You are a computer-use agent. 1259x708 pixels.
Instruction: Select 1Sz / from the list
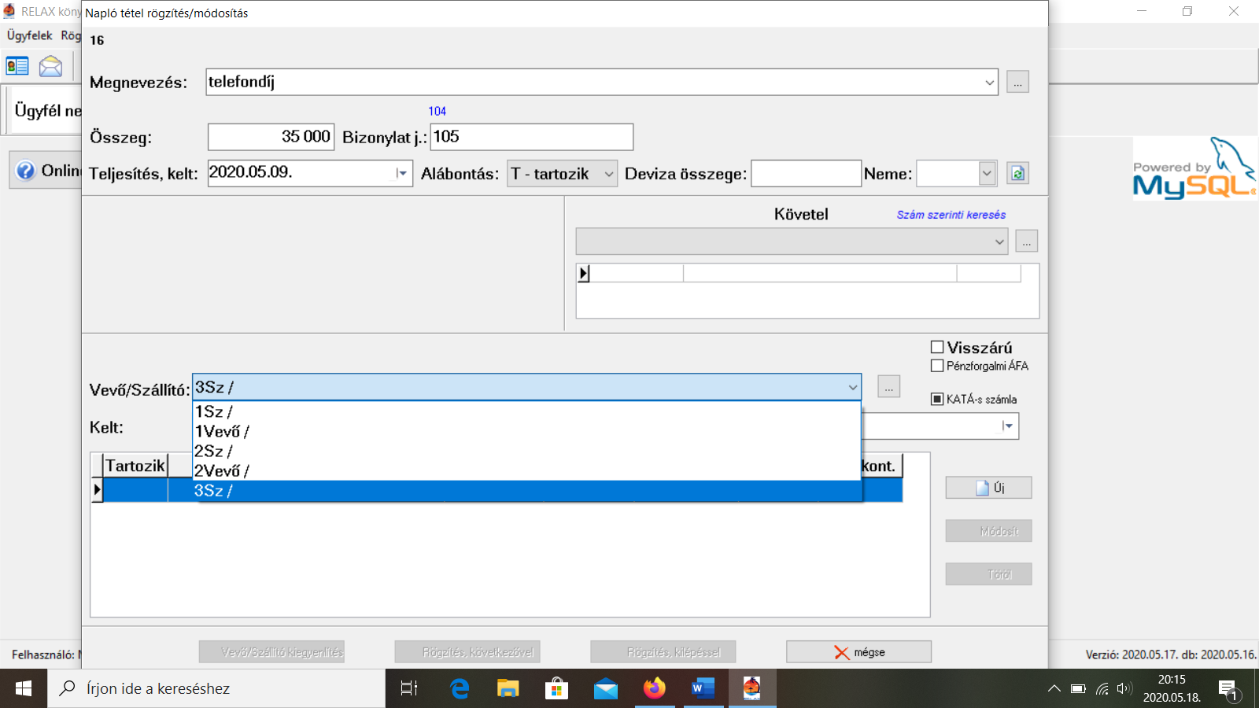(x=527, y=411)
